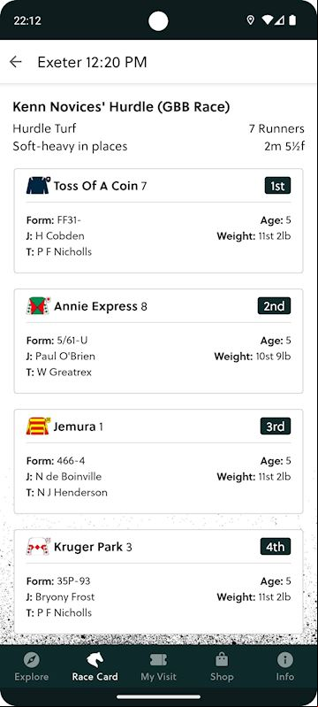Tap Jemura yellow and red striped silks
318x707 pixels.
click(38, 427)
